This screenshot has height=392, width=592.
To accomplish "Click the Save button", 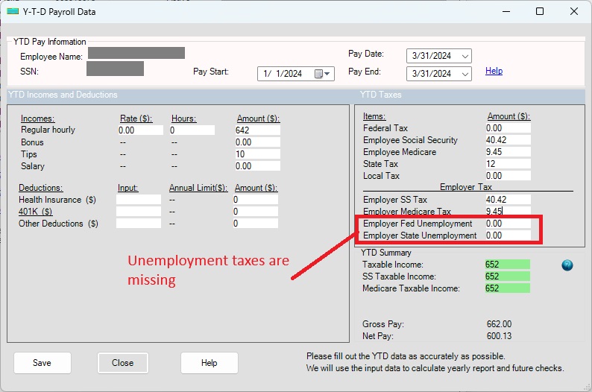I will click(42, 363).
